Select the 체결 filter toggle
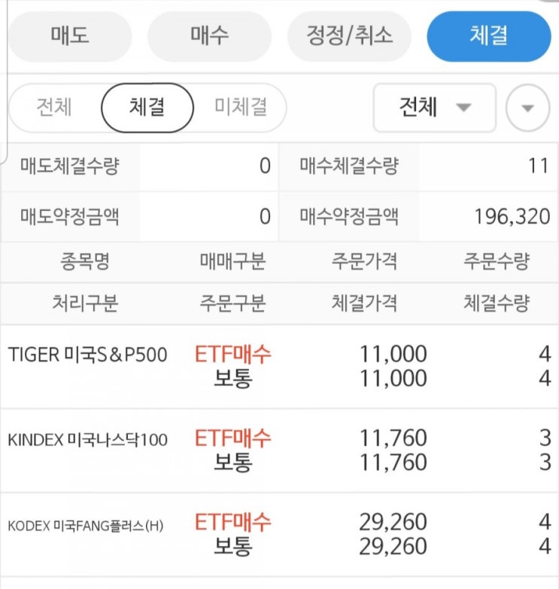 click(x=147, y=107)
